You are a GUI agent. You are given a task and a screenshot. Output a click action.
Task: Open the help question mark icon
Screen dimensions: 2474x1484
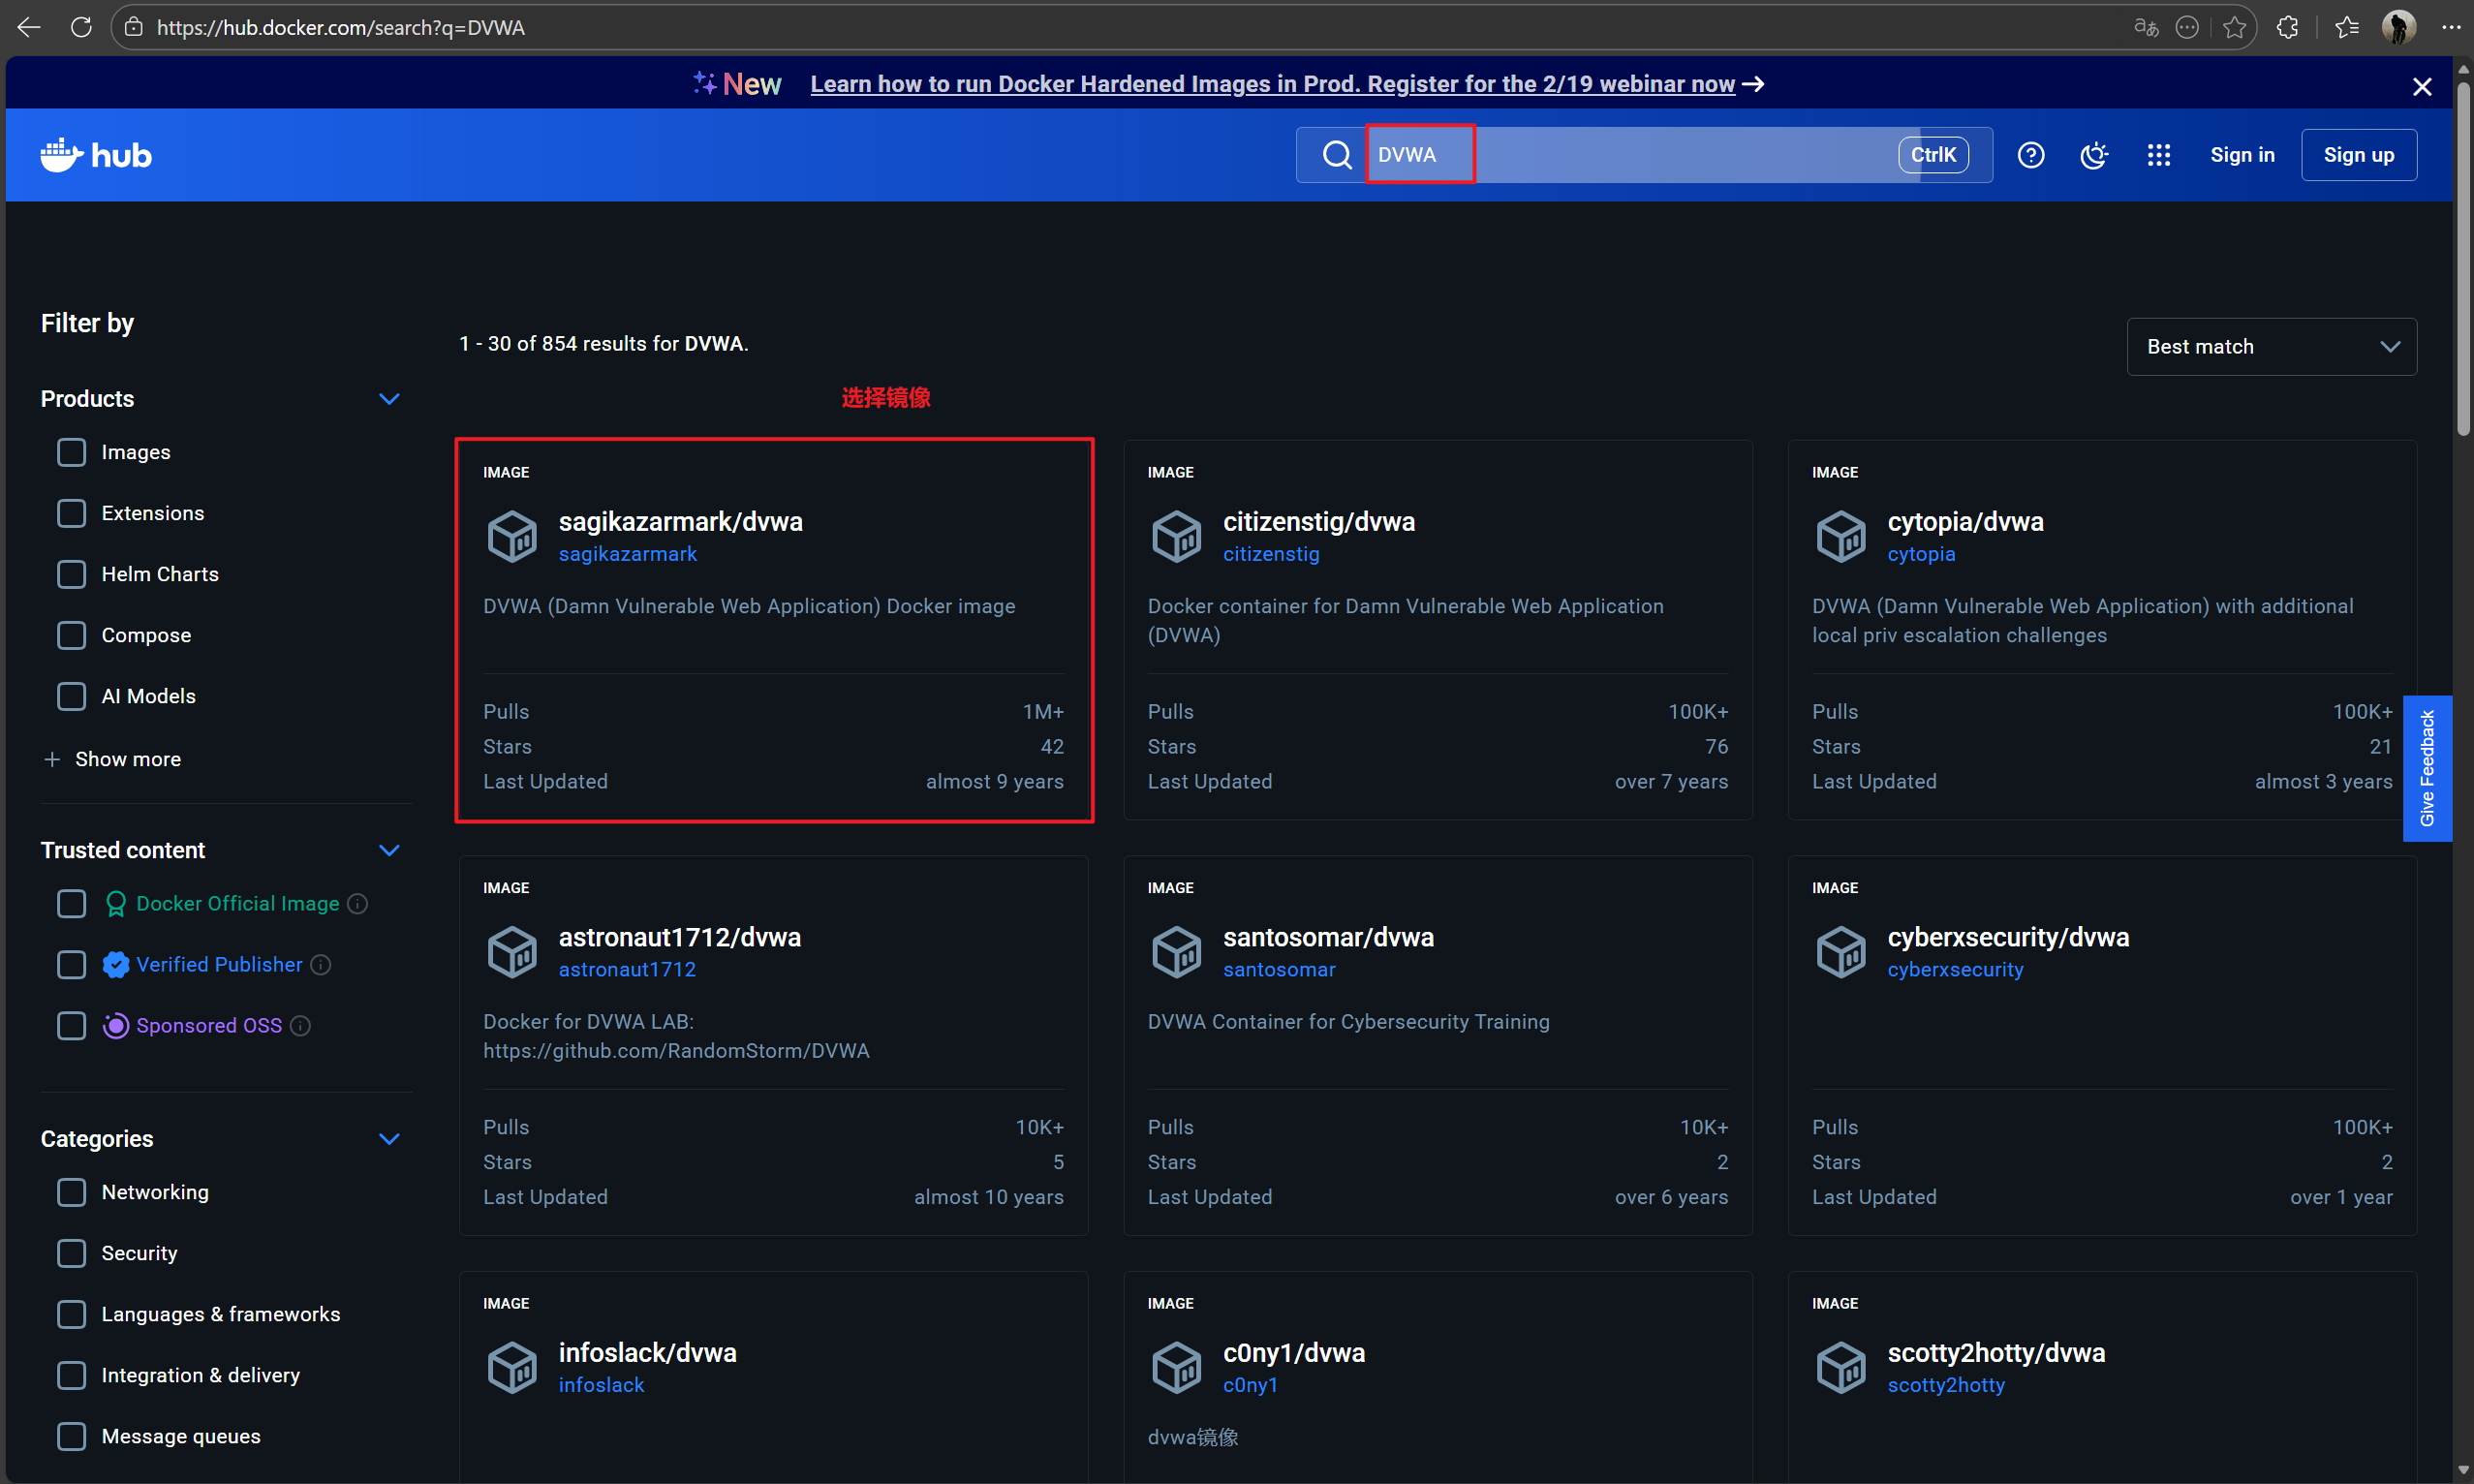pos(2030,155)
